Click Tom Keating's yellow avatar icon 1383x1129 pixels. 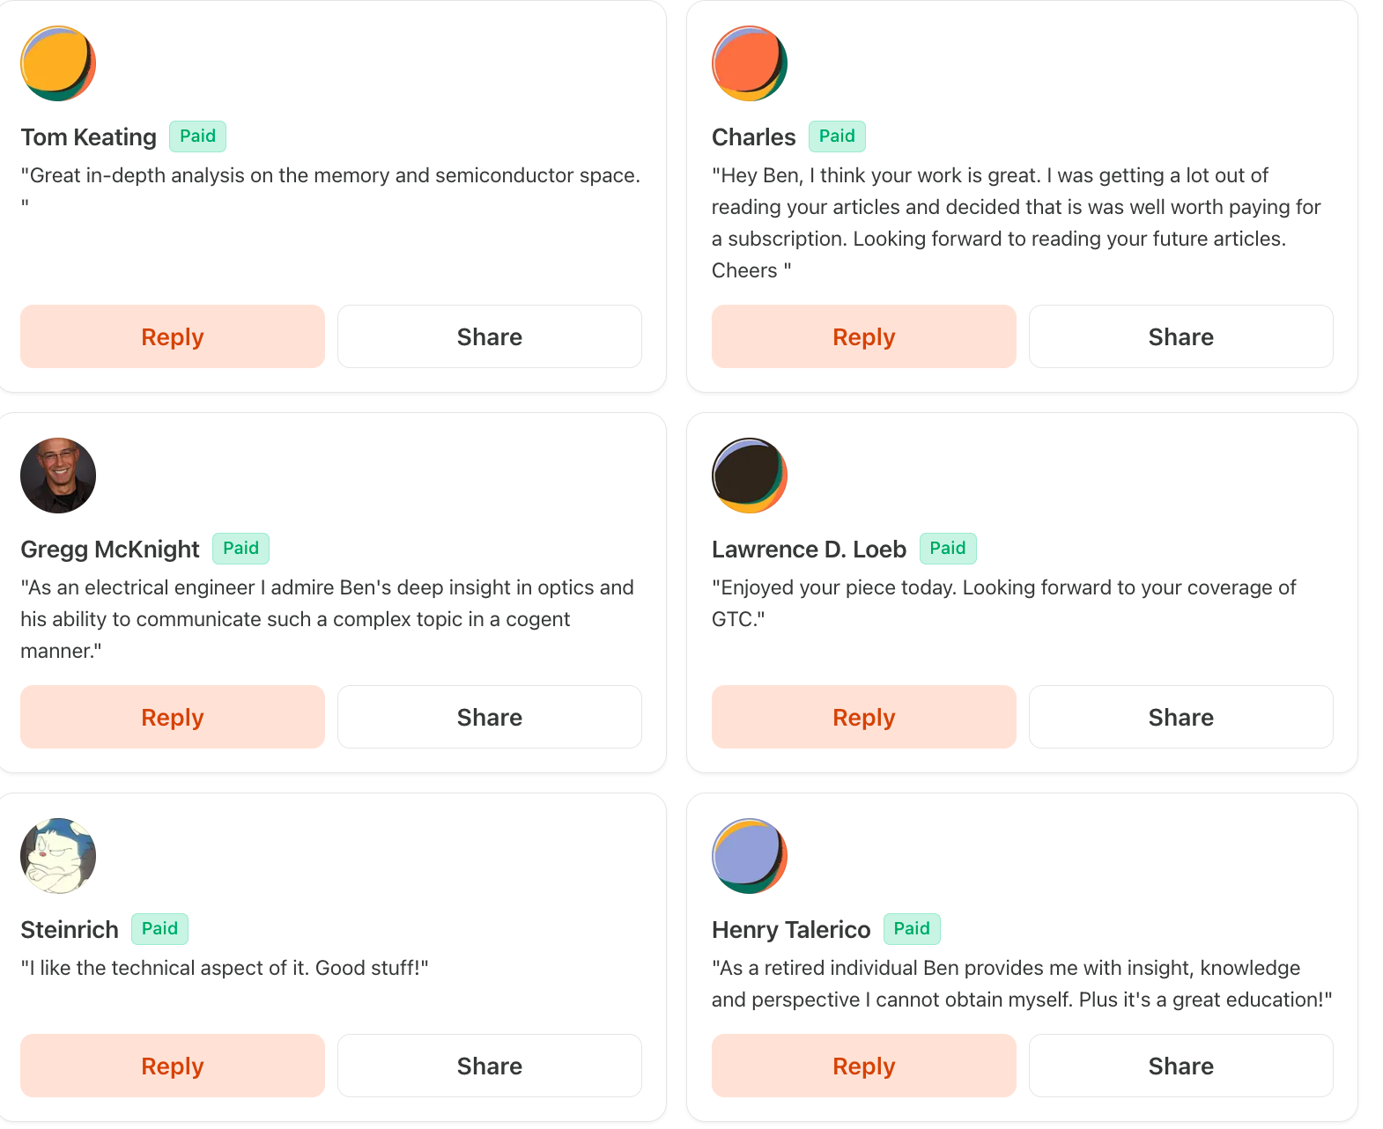58,63
